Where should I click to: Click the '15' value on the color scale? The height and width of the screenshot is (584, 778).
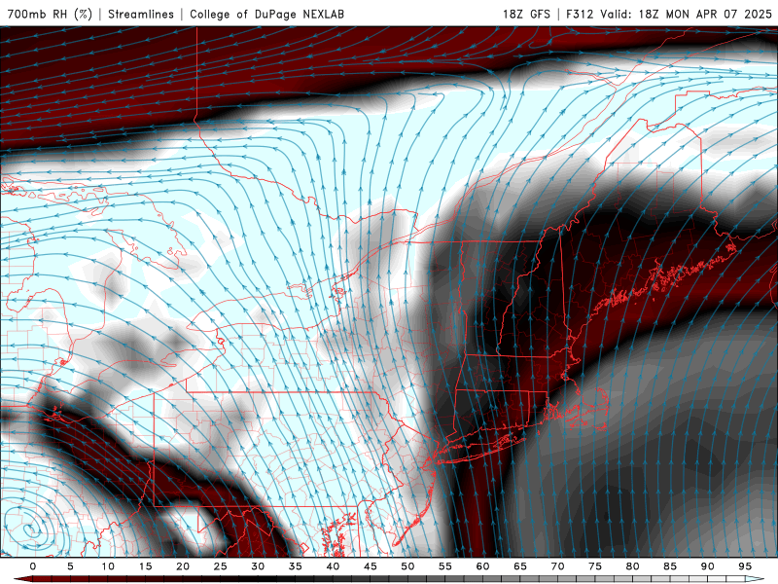click(145, 566)
